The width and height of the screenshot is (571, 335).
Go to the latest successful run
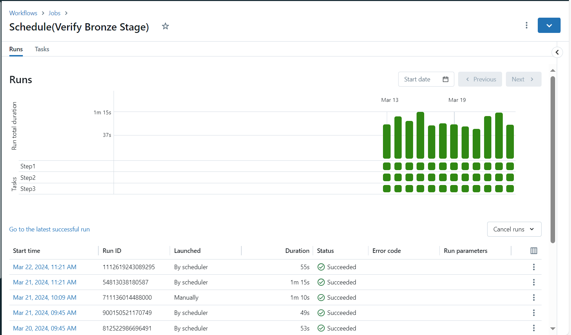coord(49,229)
